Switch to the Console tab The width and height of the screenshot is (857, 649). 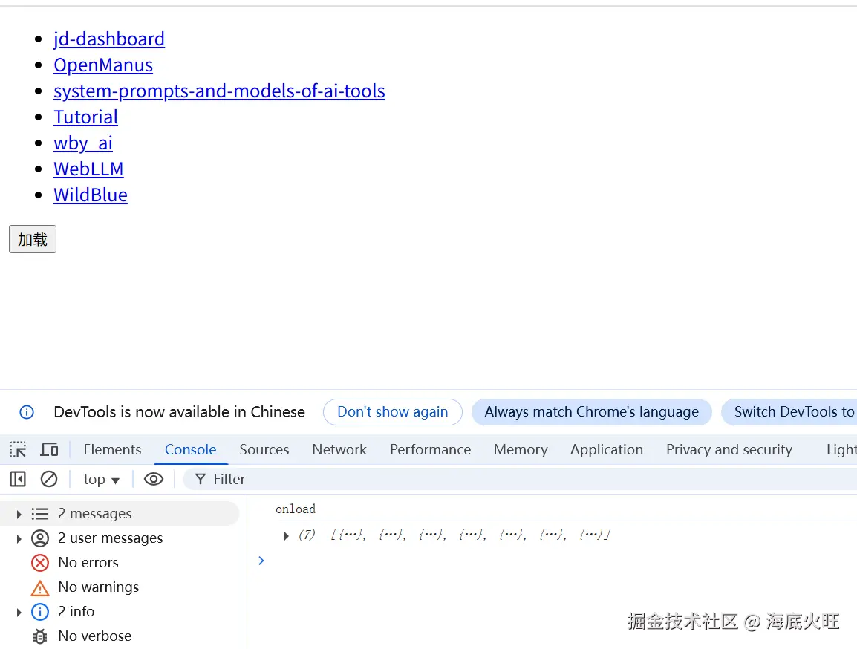tap(191, 449)
